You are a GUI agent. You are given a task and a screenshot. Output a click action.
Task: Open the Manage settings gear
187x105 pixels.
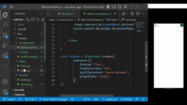5,92
